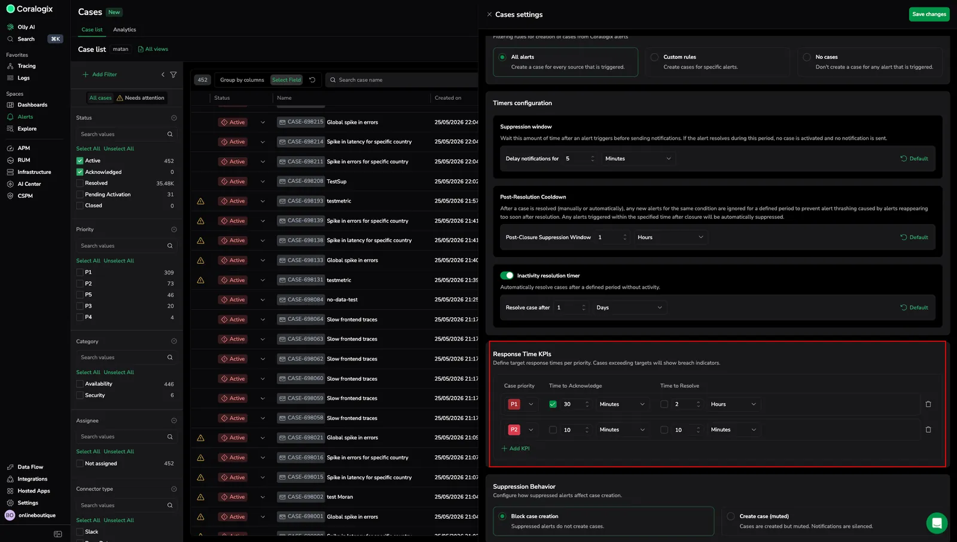Open Settings in sidebar
Viewport: 957px width, 542px height.
(23, 503)
